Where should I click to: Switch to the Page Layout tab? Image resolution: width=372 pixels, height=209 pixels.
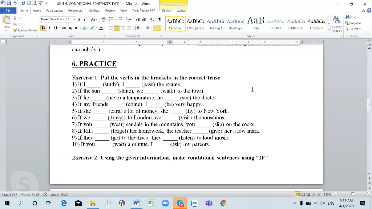[54, 11]
